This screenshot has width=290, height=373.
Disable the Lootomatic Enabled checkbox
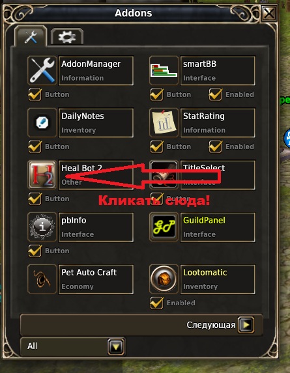[x=156, y=303]
